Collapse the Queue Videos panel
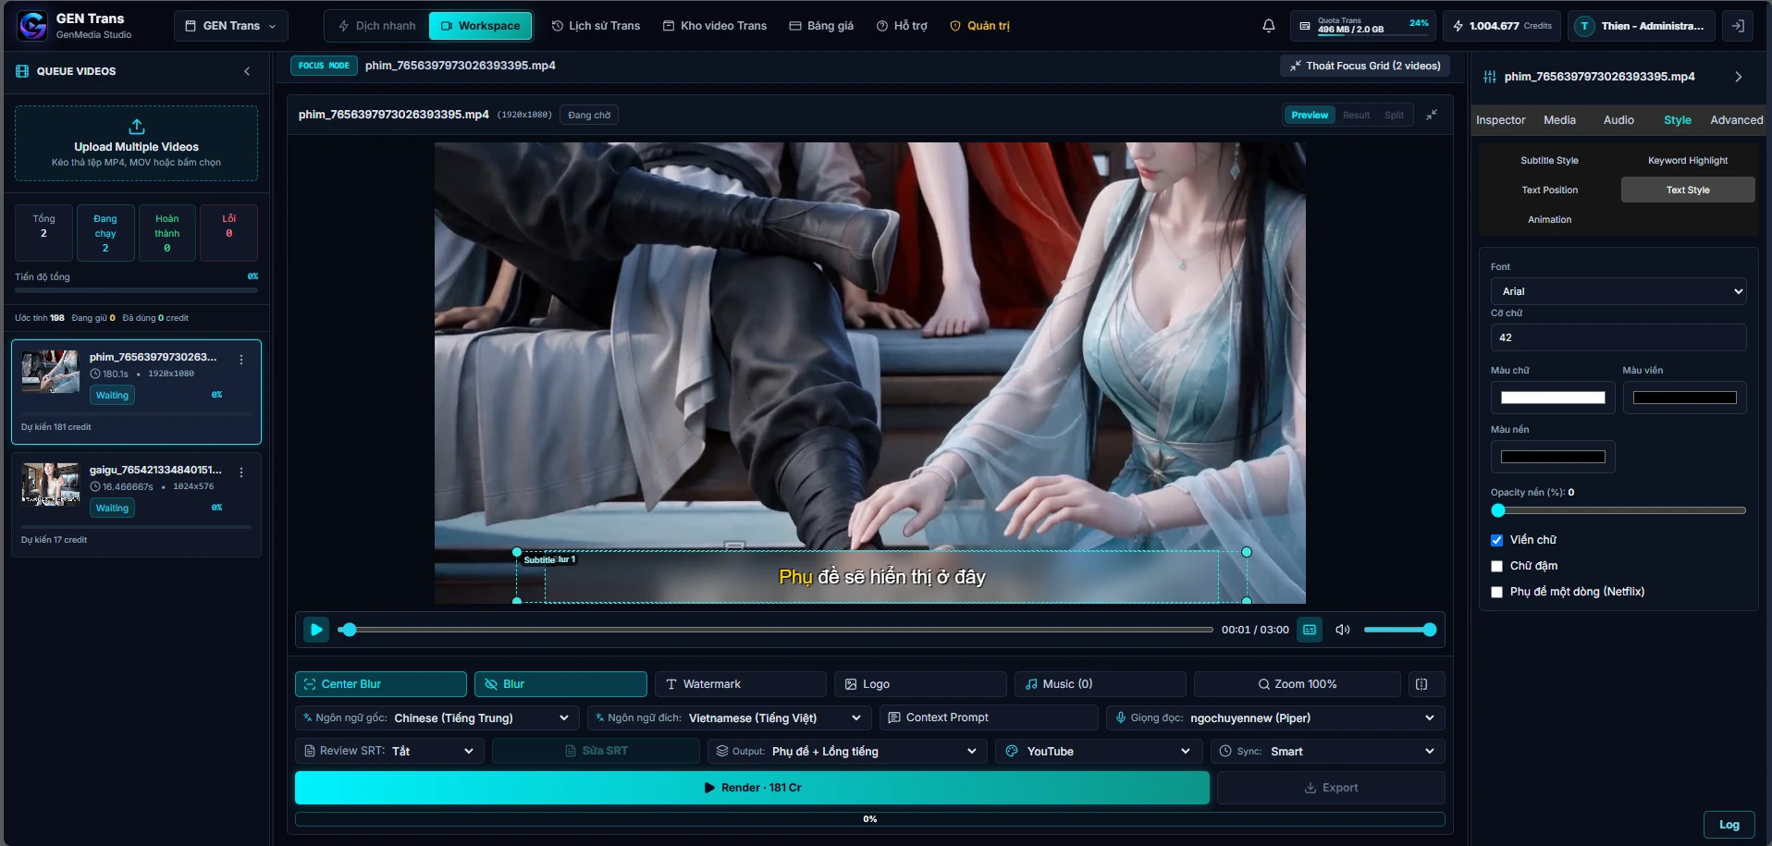1772x846 pixels. [x=247, y=71]
